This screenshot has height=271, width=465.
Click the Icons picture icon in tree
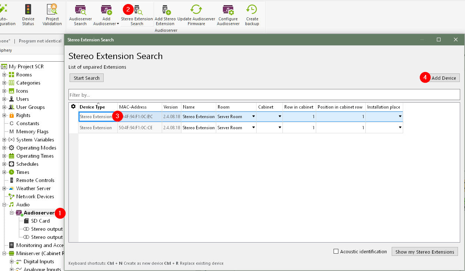11,91
